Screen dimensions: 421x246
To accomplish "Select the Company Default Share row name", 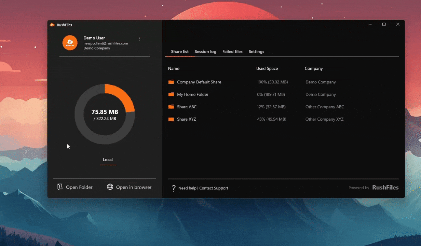I will coord(199,82).
